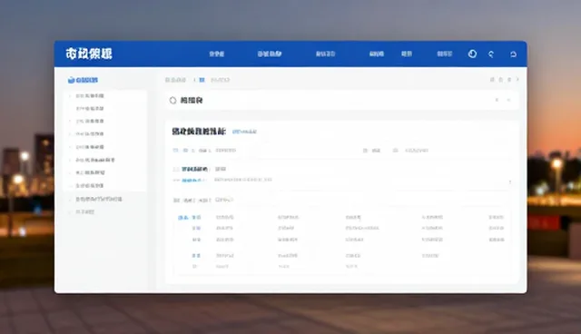Image resolution: width=581 pixels, height=334 pixels.
Task: Select the hollow circle beside the bold panel title
Action: [172, 101]
